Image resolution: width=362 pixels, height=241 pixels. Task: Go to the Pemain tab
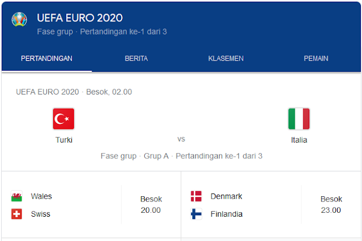pyautogui.click(x=316, y=58)
